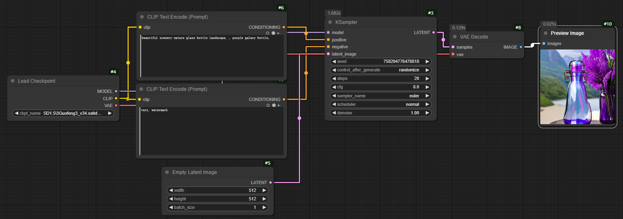Click the VAE Decode IMAGE output dot
623x219 pixels.
point(521,47)
